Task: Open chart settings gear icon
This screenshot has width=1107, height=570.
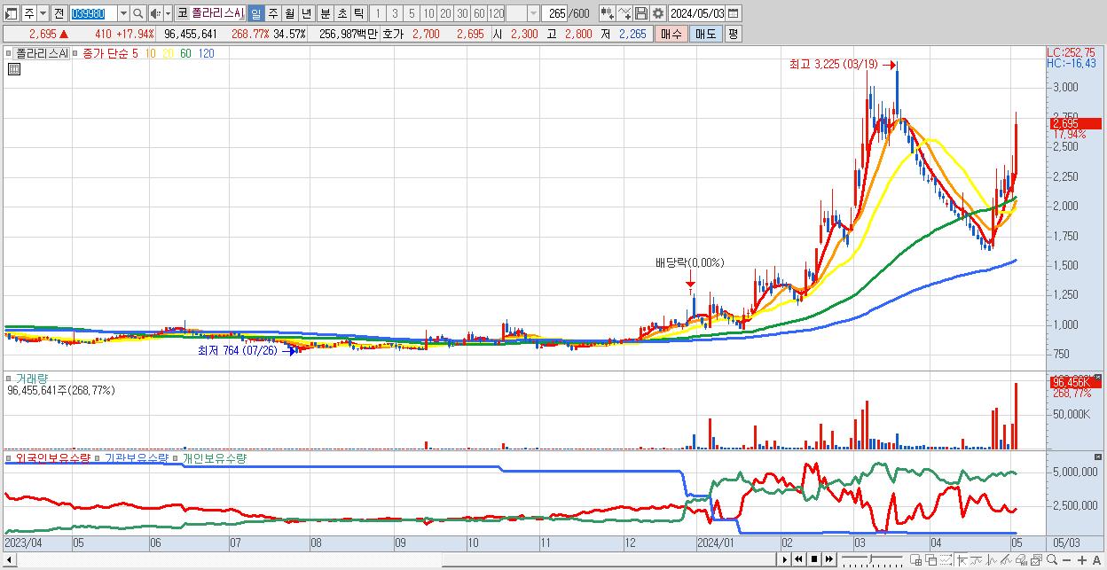Action: 658,13
